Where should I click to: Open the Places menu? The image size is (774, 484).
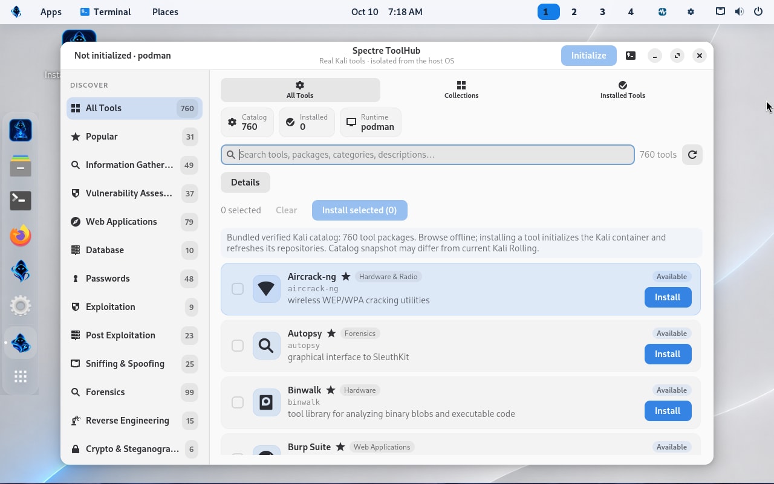coord(165,11)
